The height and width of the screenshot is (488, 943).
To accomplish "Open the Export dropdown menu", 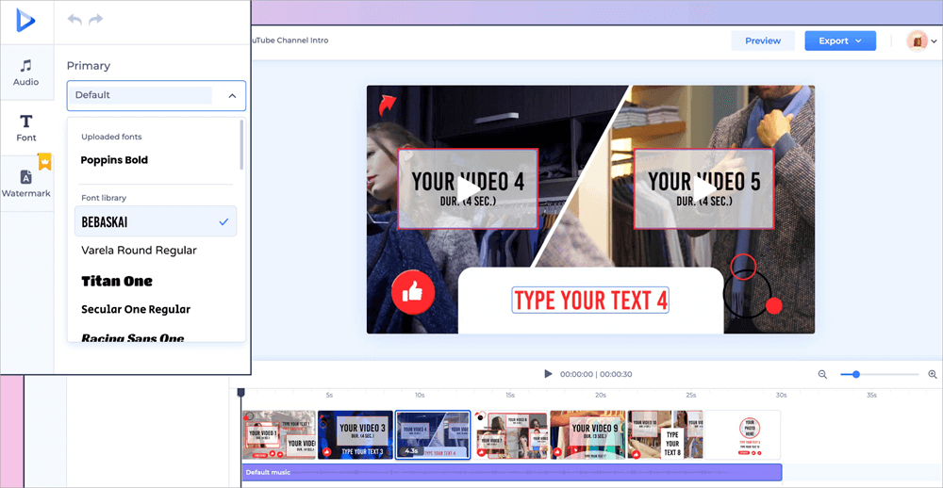I will [839, 41].
